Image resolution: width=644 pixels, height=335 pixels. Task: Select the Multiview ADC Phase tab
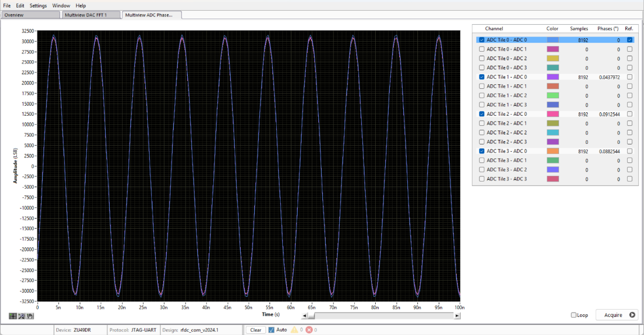pos(151,15)
